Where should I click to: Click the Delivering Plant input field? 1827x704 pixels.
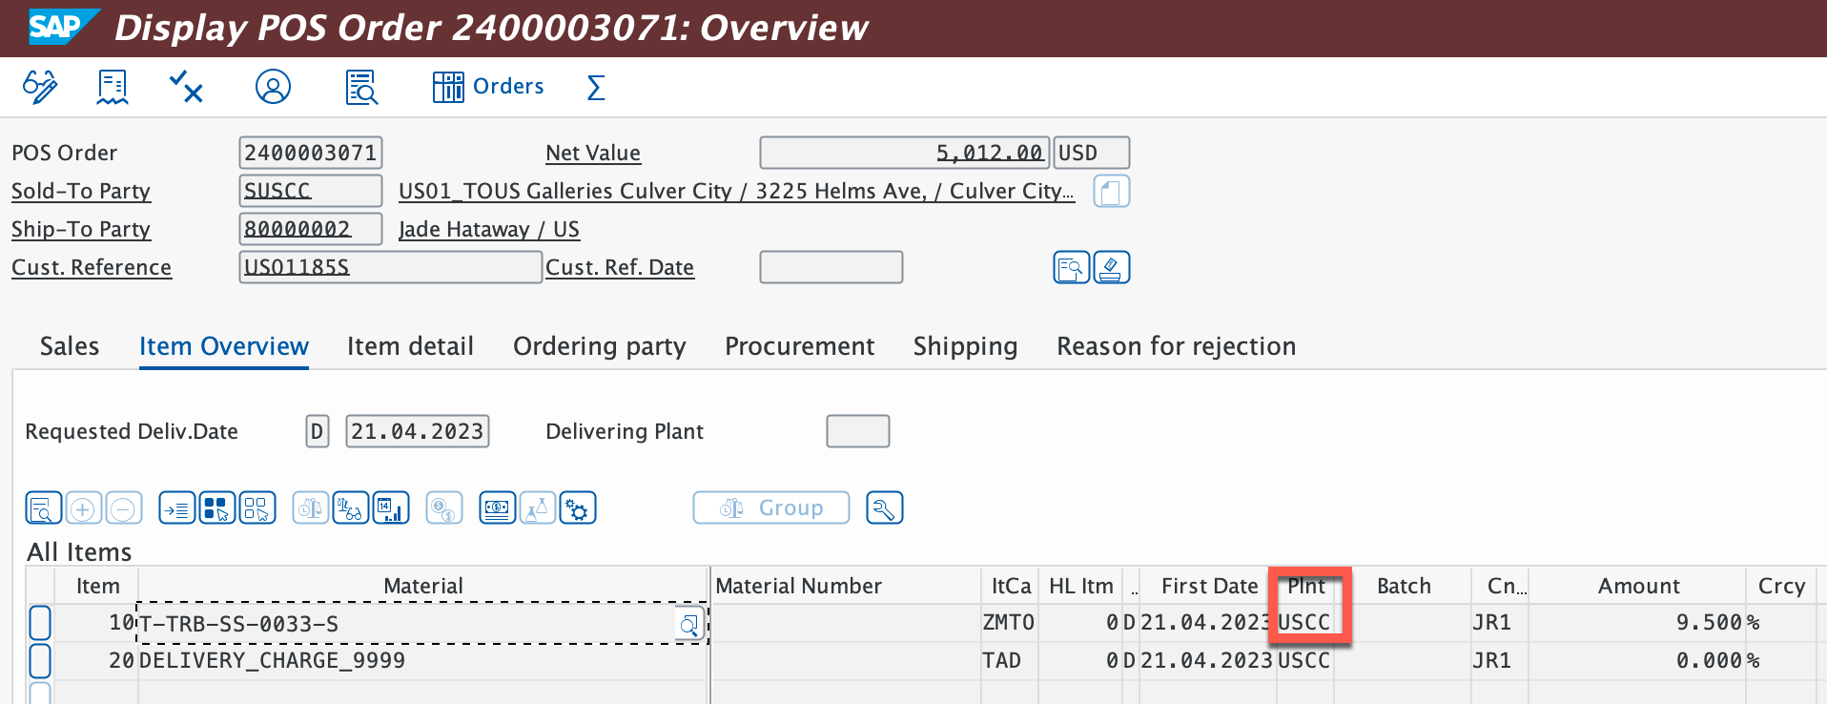click(857, 431)
